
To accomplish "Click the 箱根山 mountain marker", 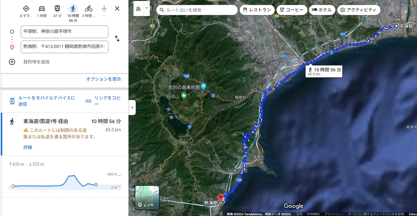I will pyautogui.click(x=184, y=95).
